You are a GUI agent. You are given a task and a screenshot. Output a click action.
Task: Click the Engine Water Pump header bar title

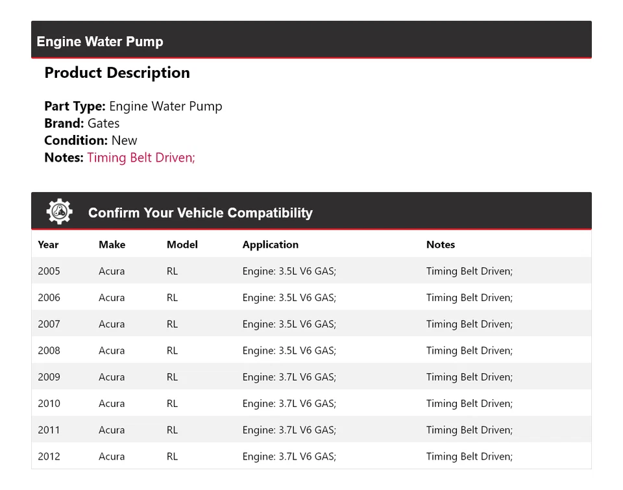click(100, 42)
